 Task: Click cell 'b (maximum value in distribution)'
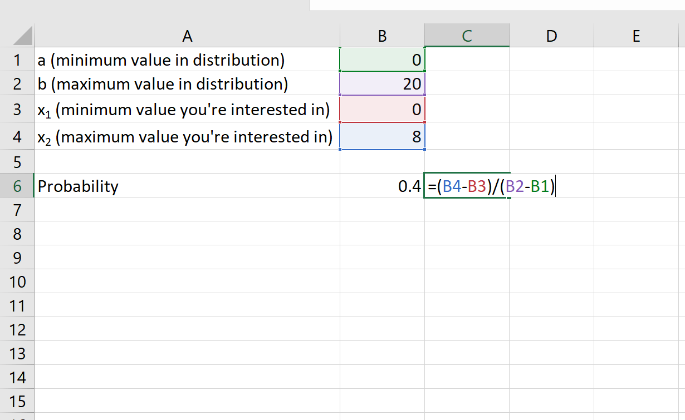click(187, 84)
